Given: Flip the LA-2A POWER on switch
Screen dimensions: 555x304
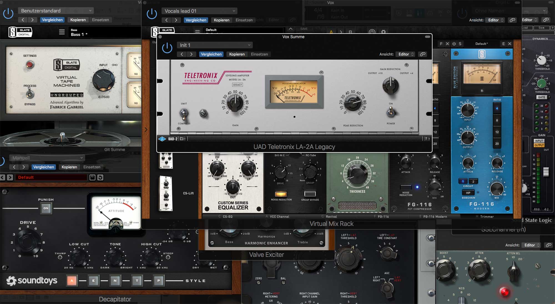Looking at the screenshot, I should click(391, 112).
